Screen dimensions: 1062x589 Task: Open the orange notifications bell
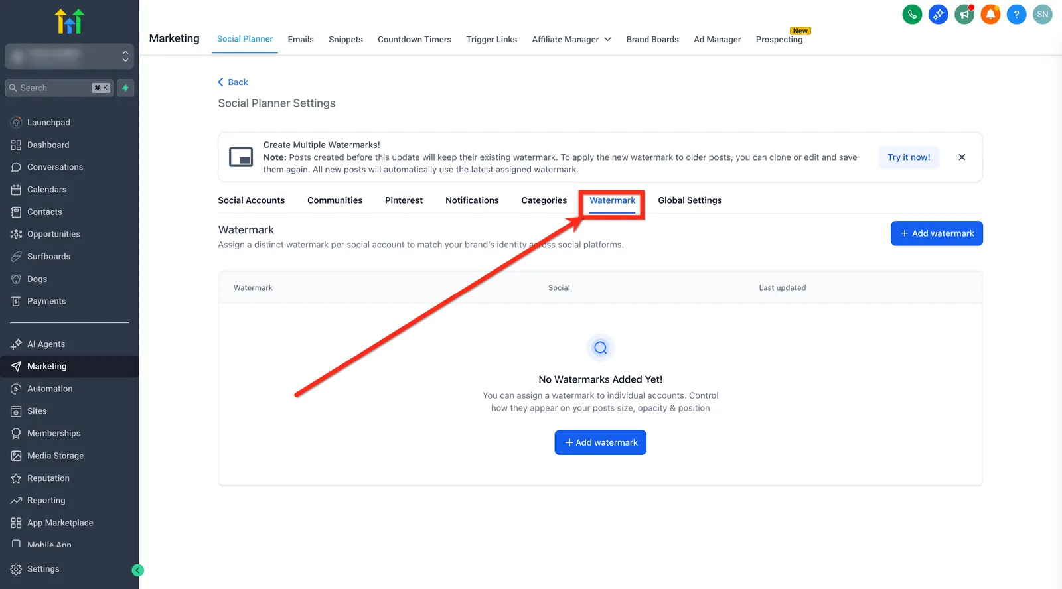(990, 14)
